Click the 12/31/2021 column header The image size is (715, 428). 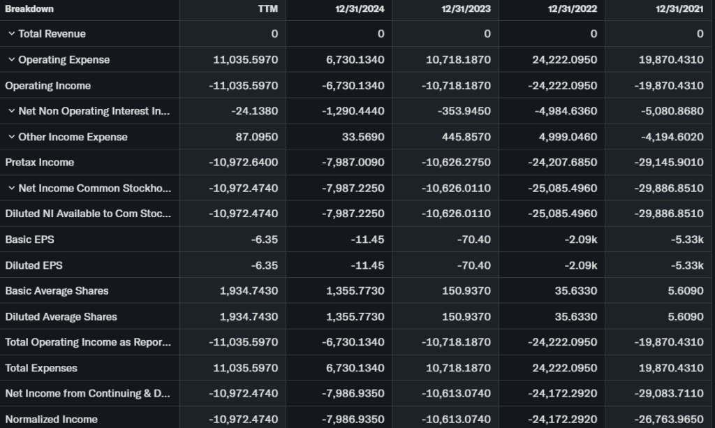tap(679, 9)
